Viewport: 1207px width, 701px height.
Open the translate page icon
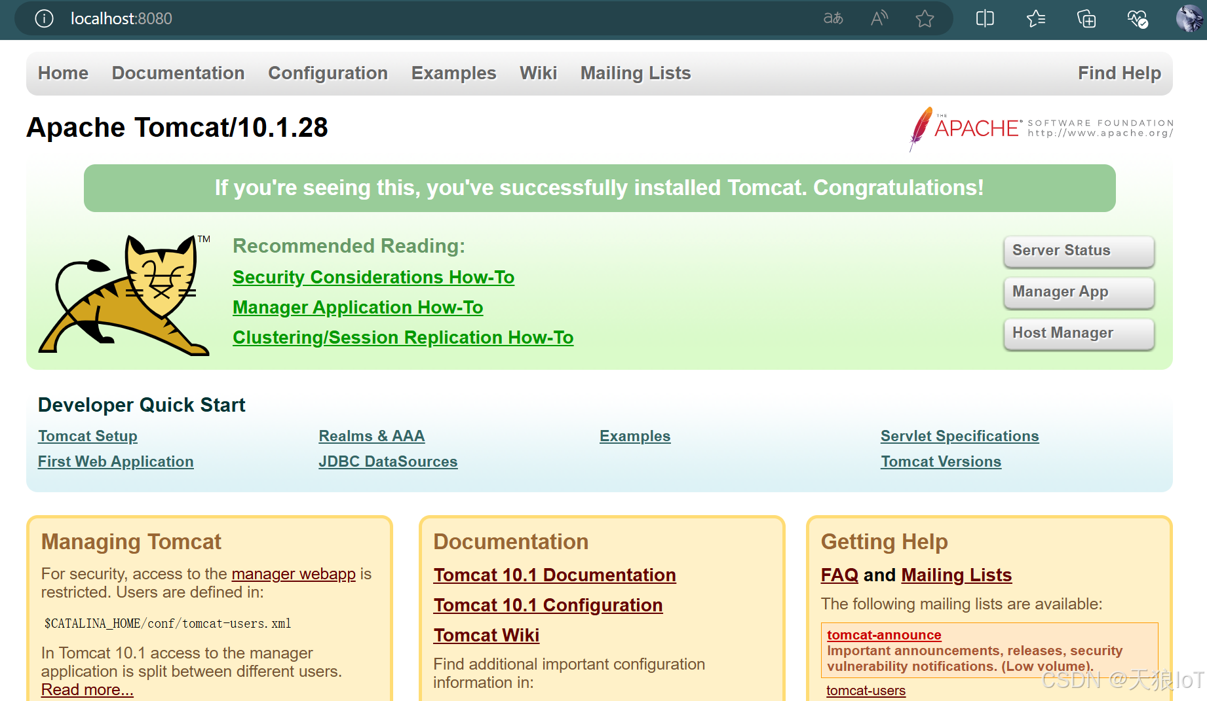(x=833, y=18)
